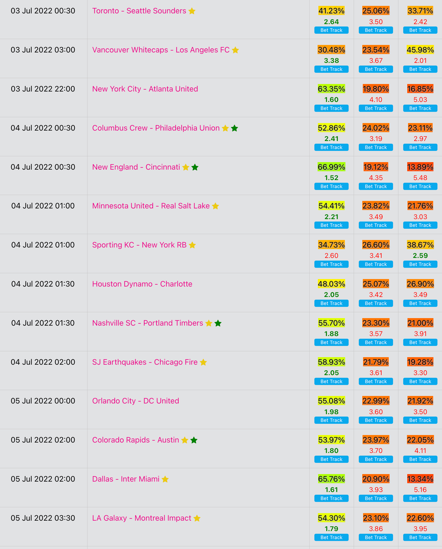Click the gold star next to New England - Cincinnati
The image size is (442, 549).
click(186, 167)
